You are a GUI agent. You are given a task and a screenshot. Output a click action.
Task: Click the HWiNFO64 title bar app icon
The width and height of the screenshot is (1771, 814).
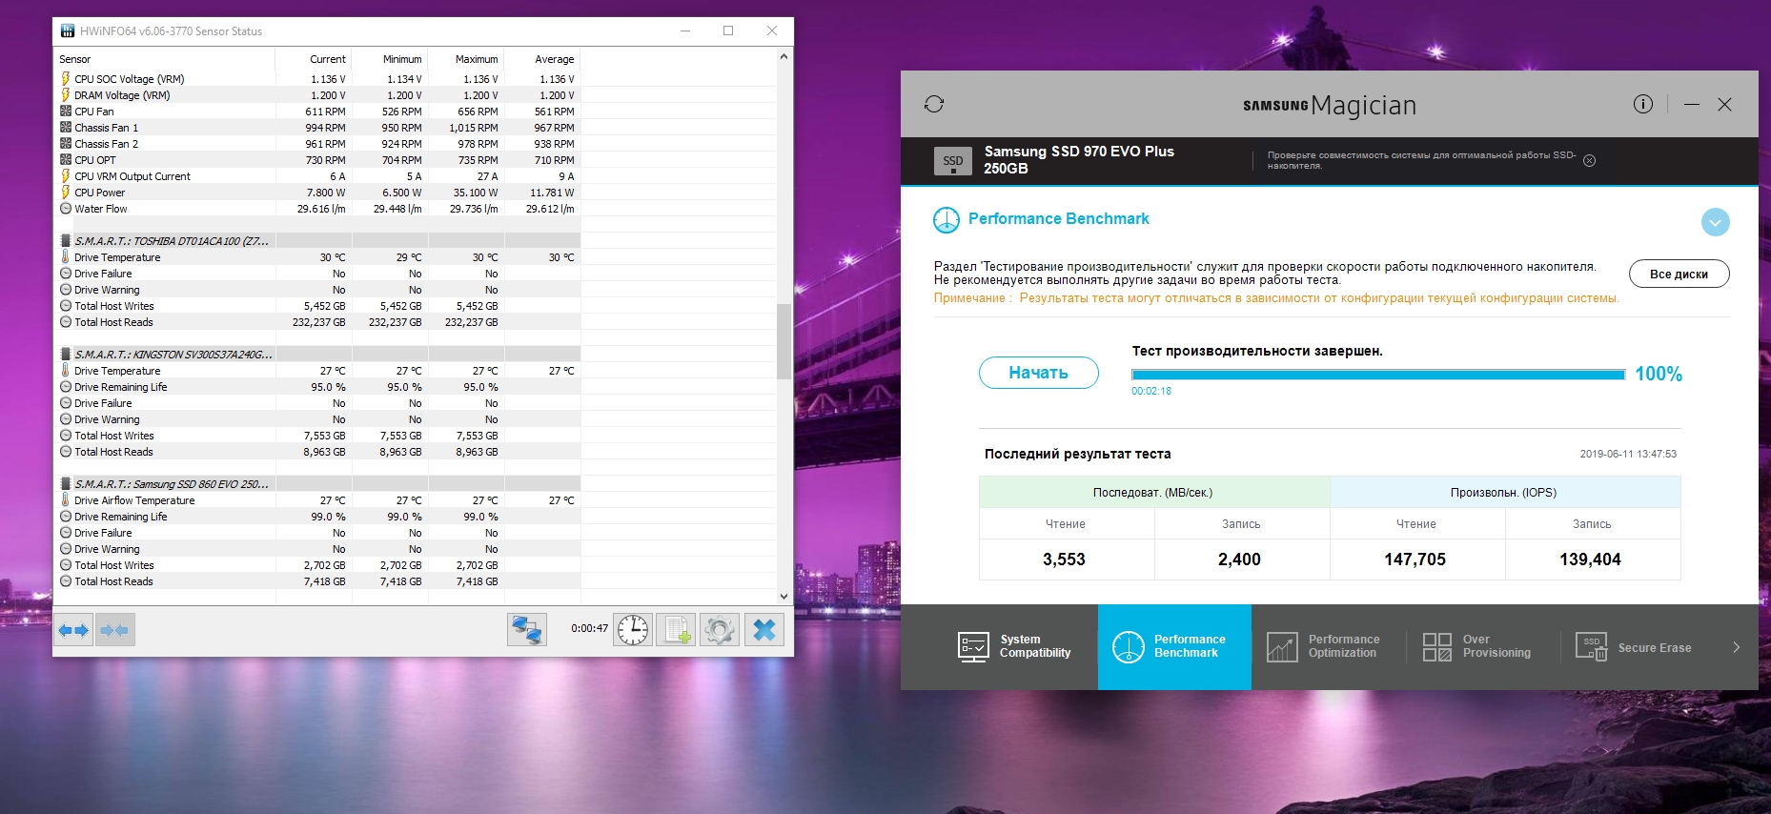[x=67, y=31]
